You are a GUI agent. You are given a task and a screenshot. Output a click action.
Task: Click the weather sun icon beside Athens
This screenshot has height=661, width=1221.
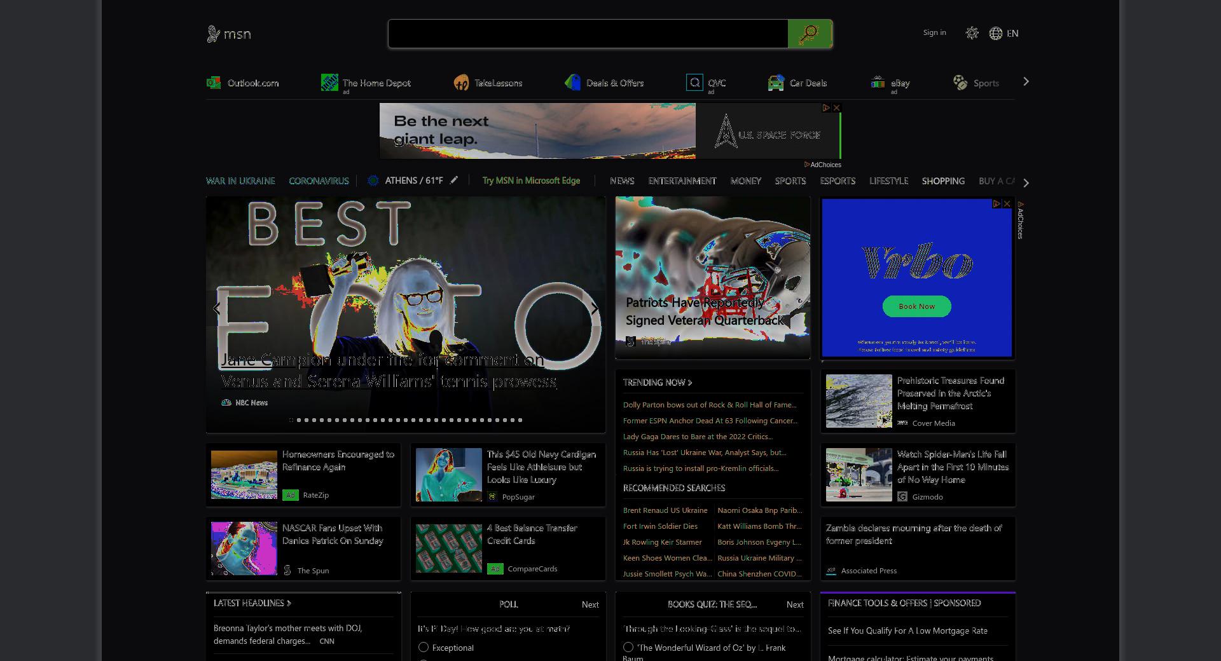click(373, 181)
